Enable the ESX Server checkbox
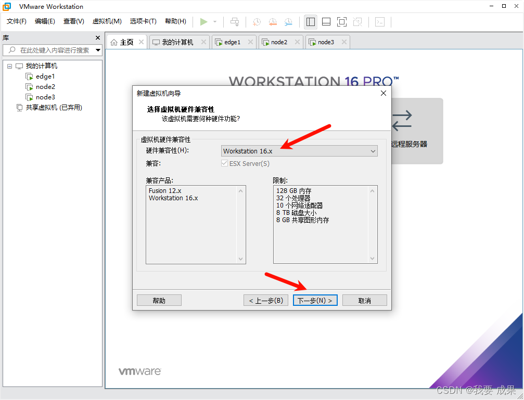The width and height of the screenshot is (524, 400). click(x=224, y=163)
